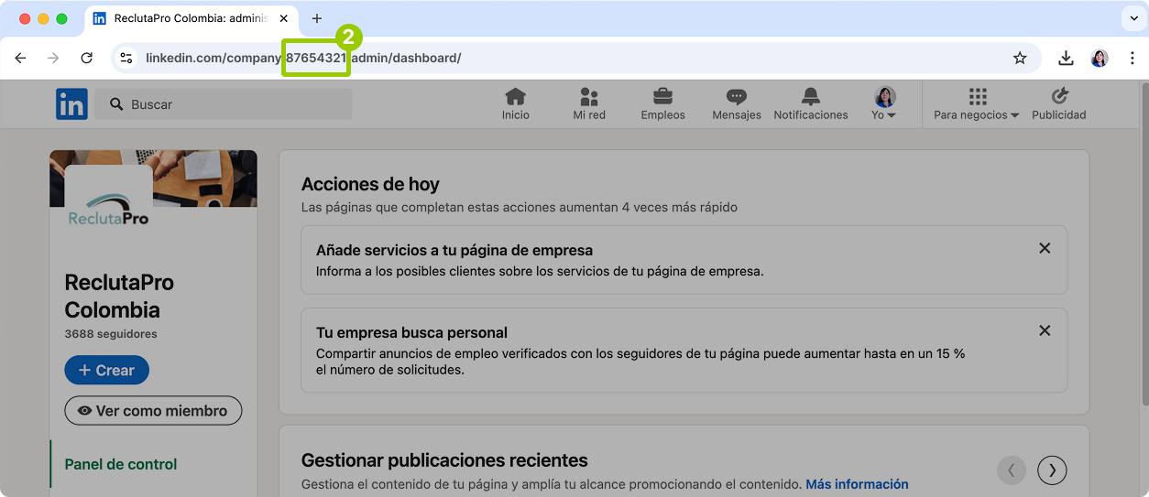Open Chrome profile avatar

tap(1100, 58)
